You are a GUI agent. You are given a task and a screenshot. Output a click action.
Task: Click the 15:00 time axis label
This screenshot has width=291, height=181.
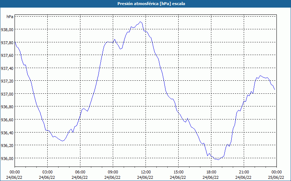pos(178,172)
